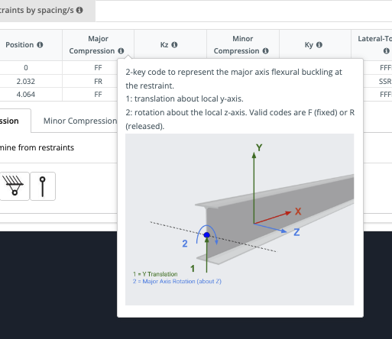Open the restraints by spacing info icon
The image size is (392, 339).
point(79,10)
